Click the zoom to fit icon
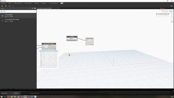Screen dimensions: 174x98 (172, 14)
